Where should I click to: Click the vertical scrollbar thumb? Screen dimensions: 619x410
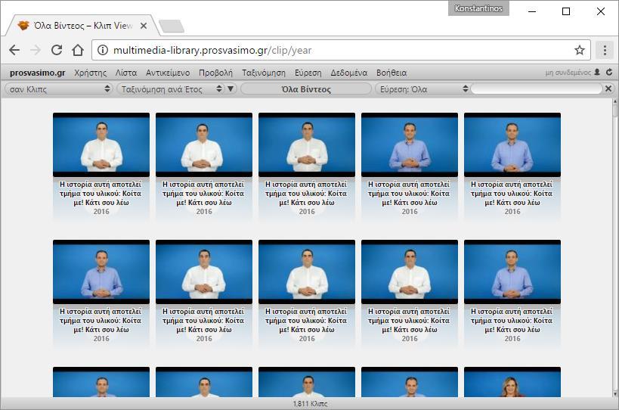[614, 111]
